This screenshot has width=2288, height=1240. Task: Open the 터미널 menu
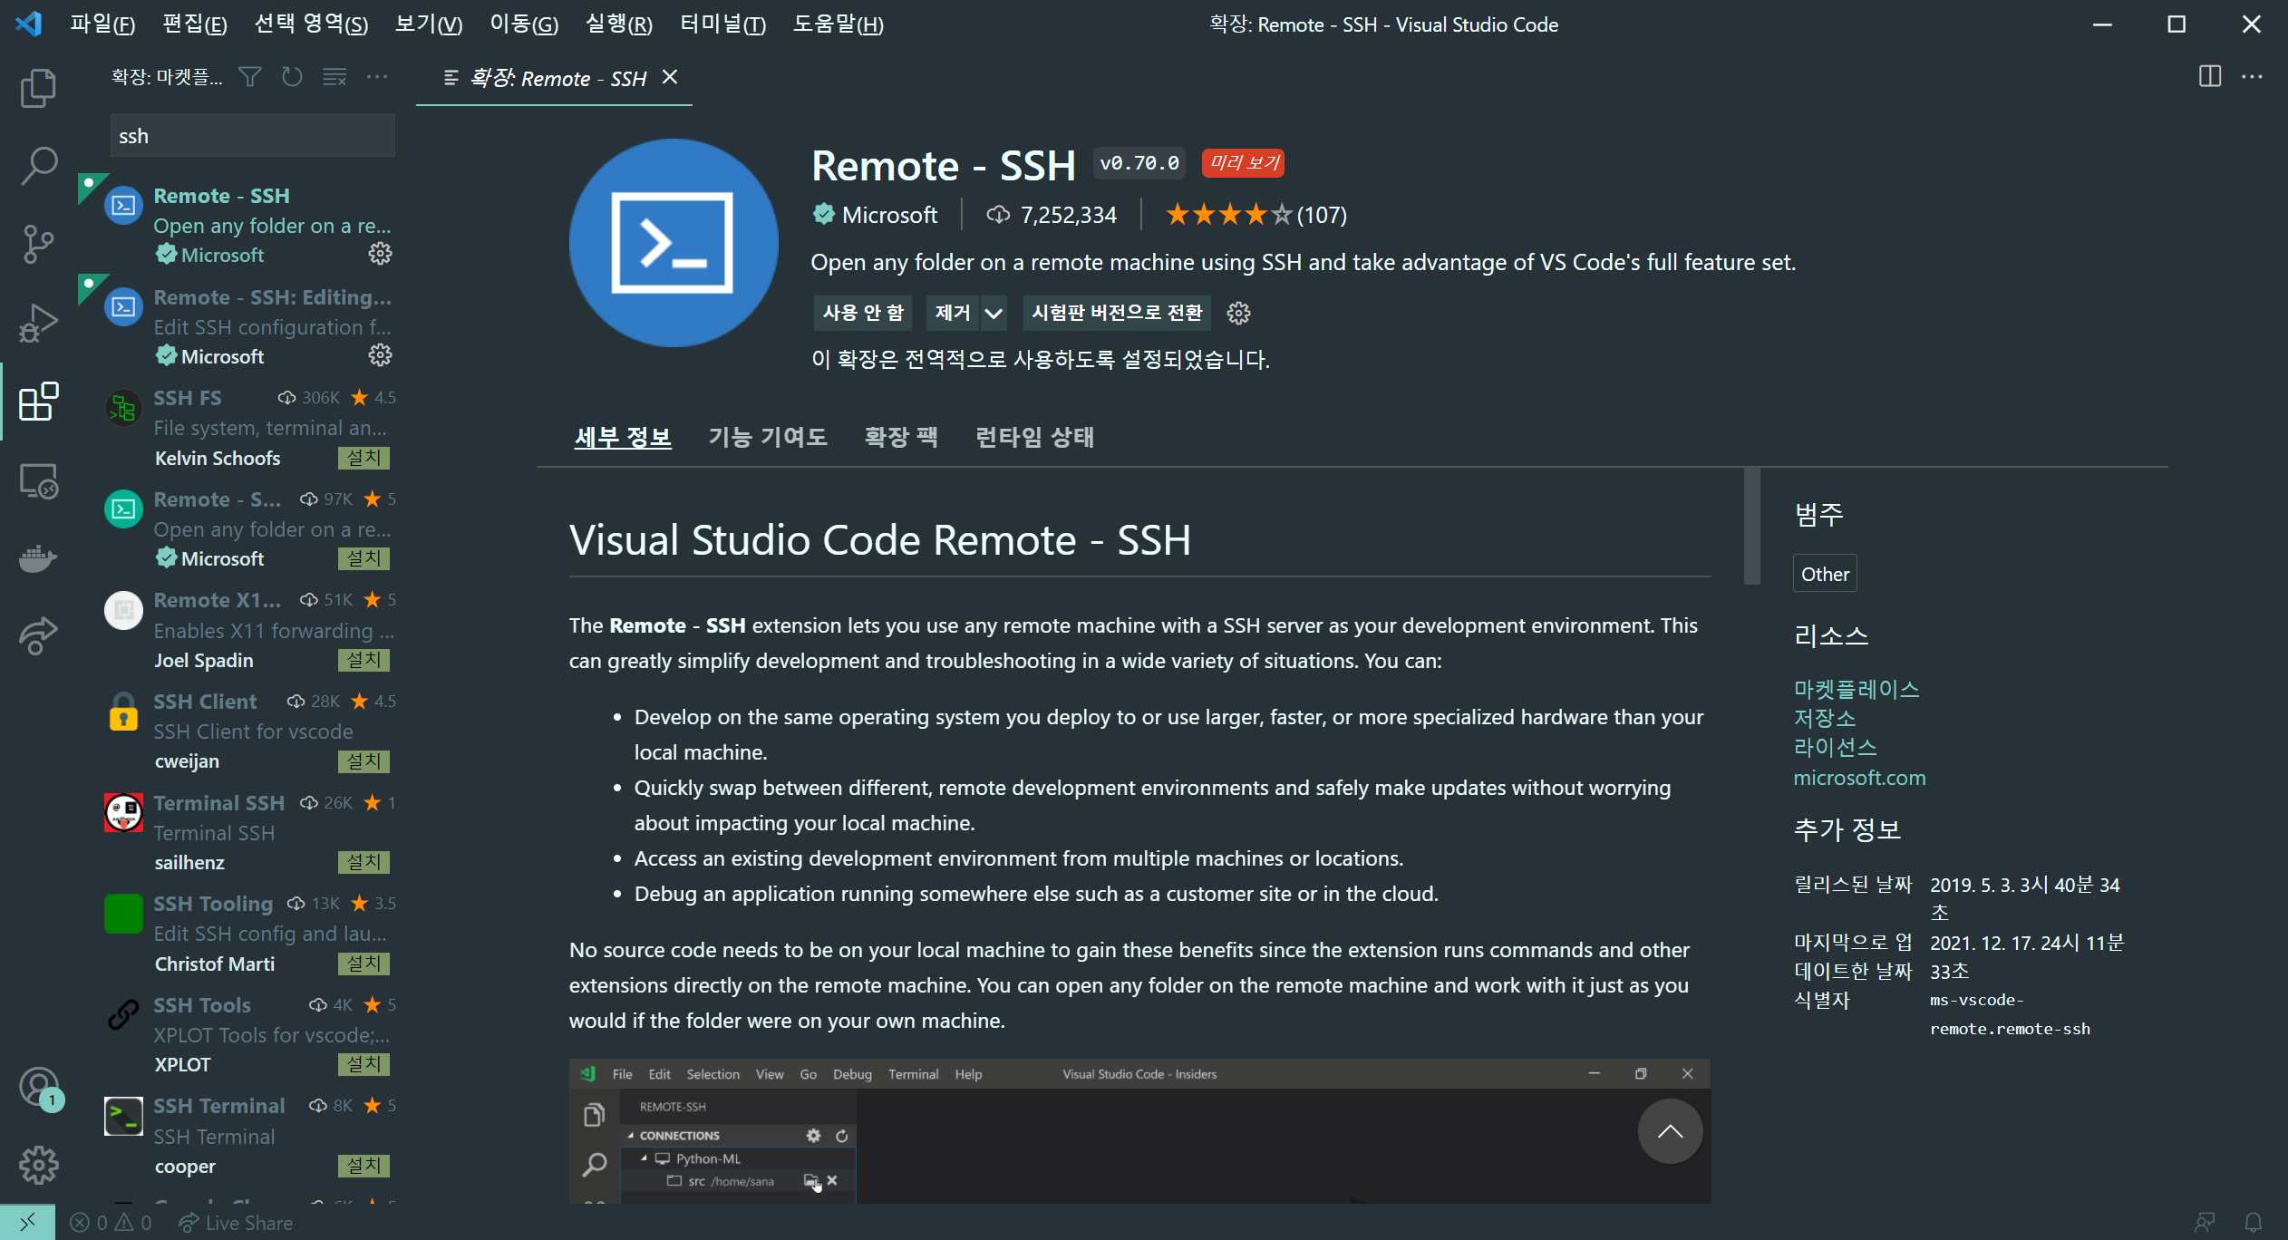[722, 24]
